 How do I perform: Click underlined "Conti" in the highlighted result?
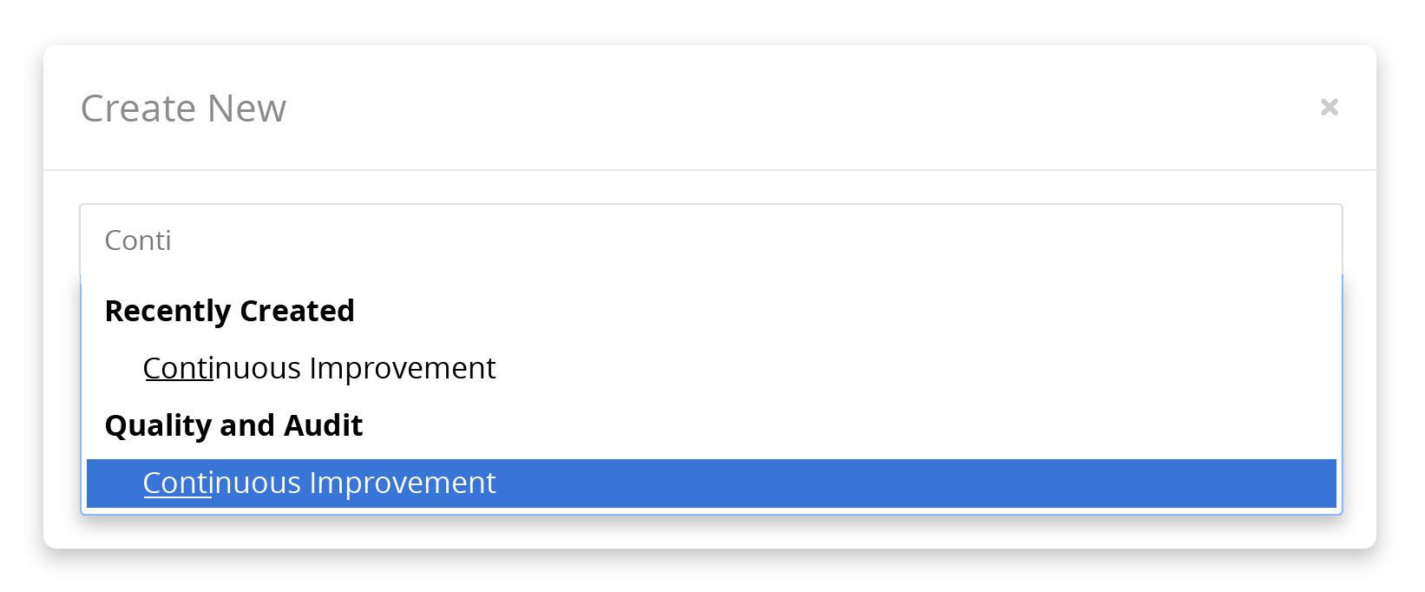[x=178, y=483]
